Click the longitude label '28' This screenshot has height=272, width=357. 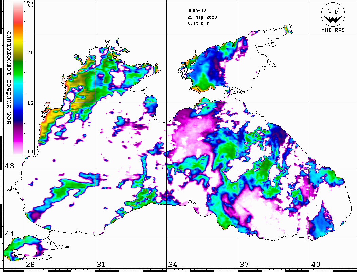(x=30, y=265)
